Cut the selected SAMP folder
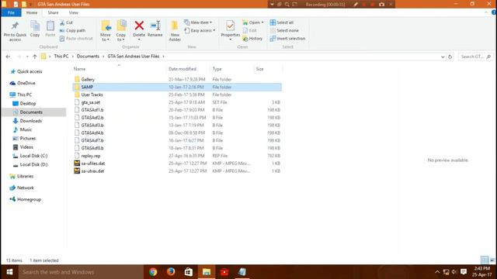 (x=66, y=22)
